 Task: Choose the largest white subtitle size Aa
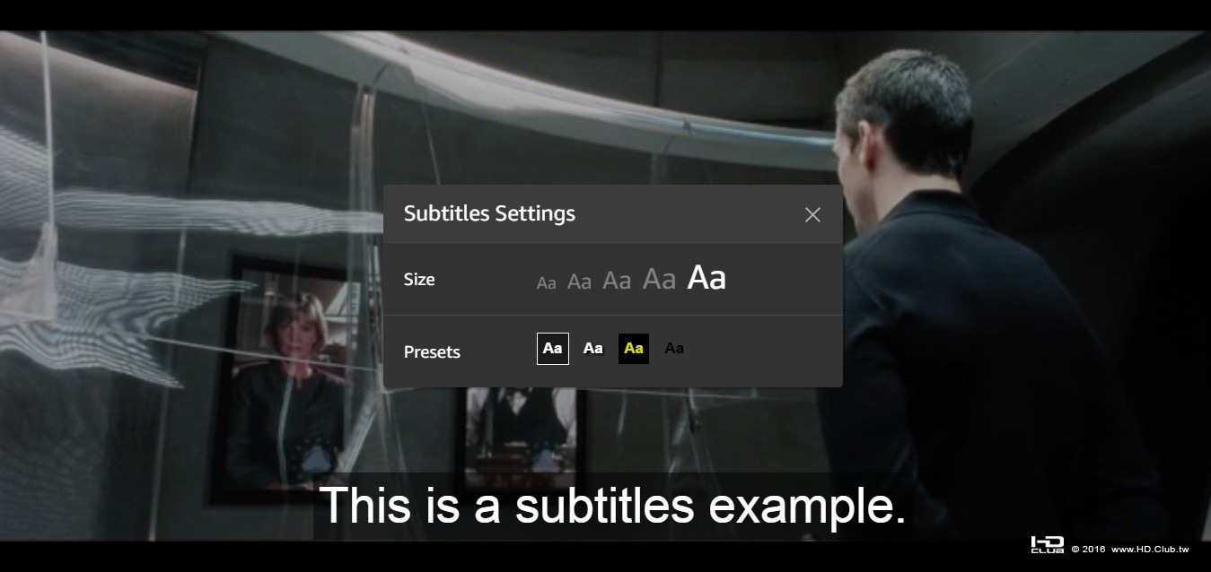(706, 278)
